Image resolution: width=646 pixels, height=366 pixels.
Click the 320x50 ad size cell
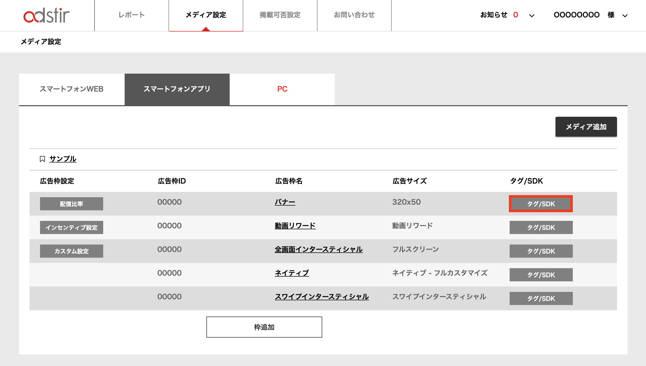tap(406, 202)
